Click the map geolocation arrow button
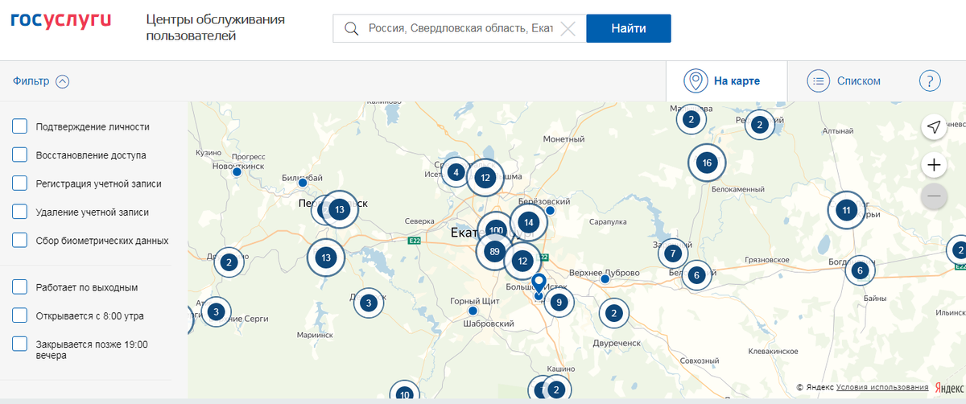The height and width of the screenshot is (404, 966). coord(934,127)
